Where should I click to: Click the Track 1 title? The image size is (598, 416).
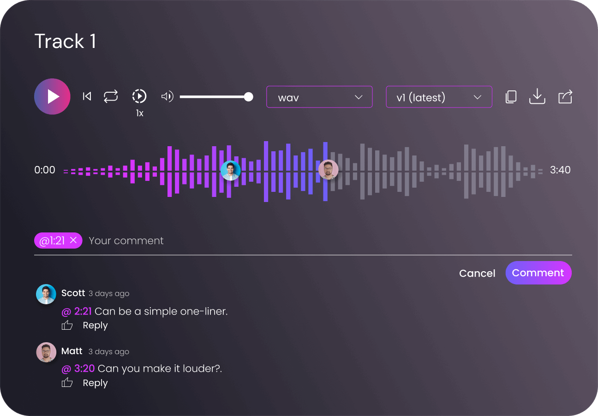pos(65,41)
